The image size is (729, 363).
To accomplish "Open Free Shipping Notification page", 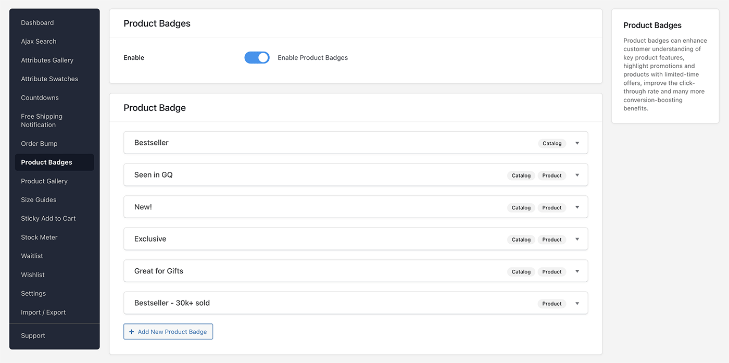I will click(42, 121).
